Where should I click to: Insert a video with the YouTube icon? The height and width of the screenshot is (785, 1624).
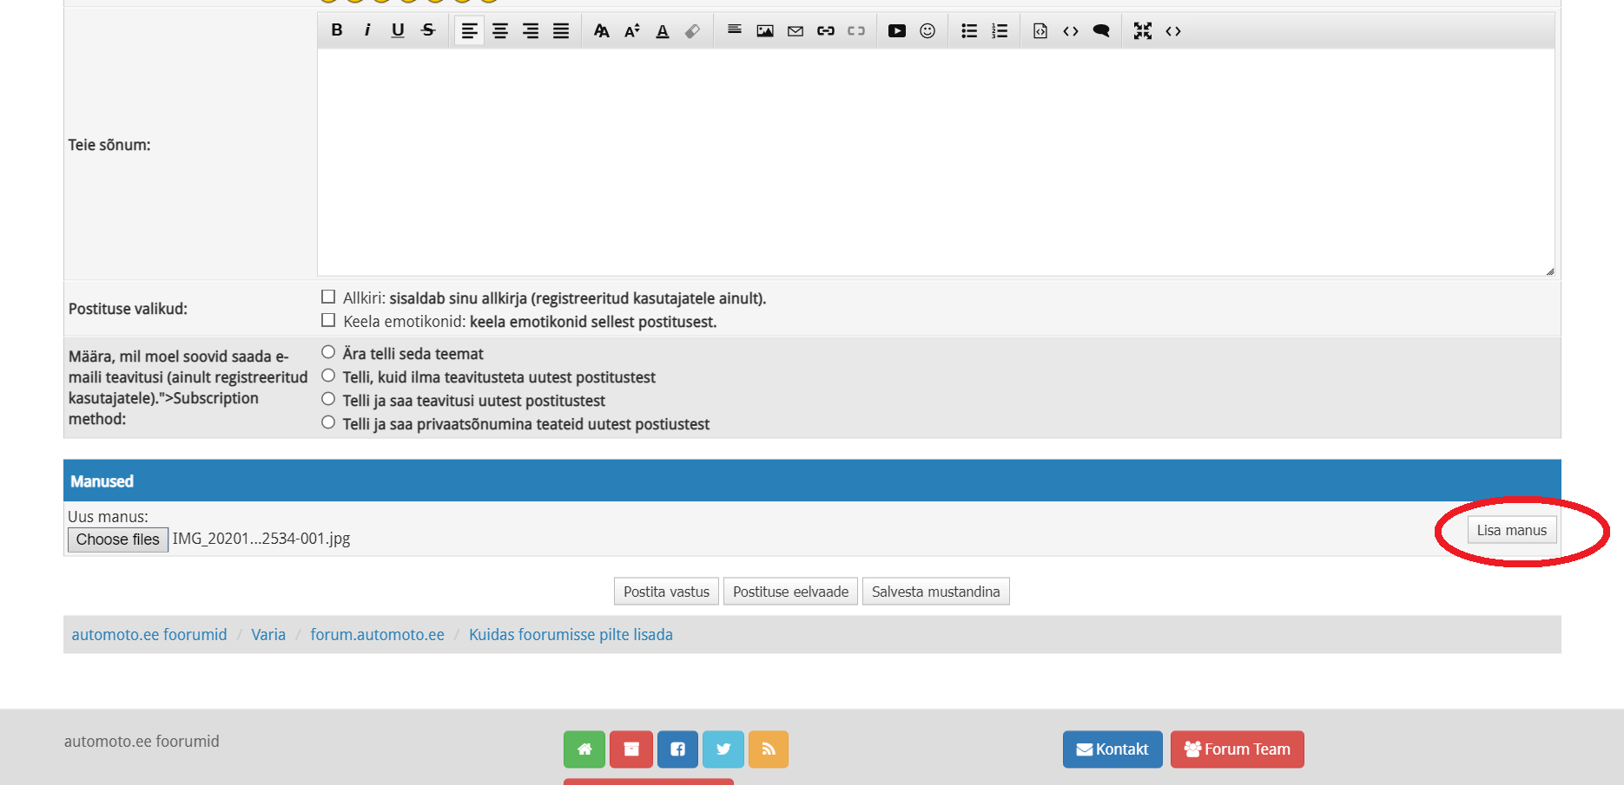click(896, 31)
